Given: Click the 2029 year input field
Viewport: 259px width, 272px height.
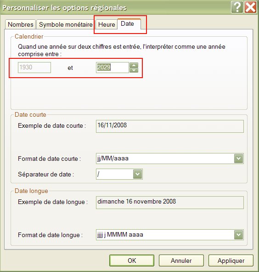Looking at the screenshot, I should click(x=113, y=68).
